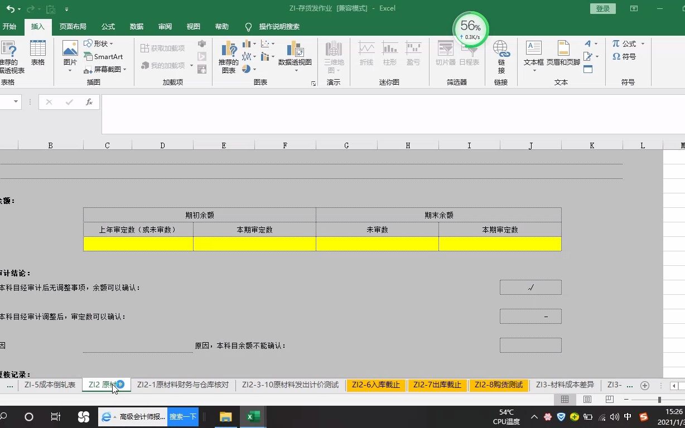Switch to the 开始 ribbon tab
This screenshot has width=685, height=428.
[10, 26]
